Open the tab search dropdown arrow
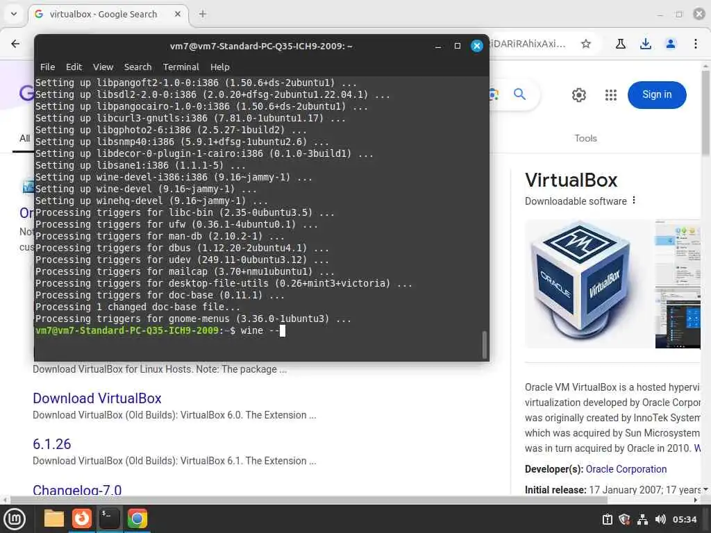 [x=14, y=14]
